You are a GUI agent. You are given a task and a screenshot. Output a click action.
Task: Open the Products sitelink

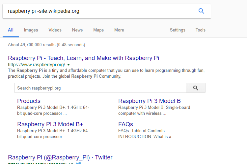coord(29,101)
